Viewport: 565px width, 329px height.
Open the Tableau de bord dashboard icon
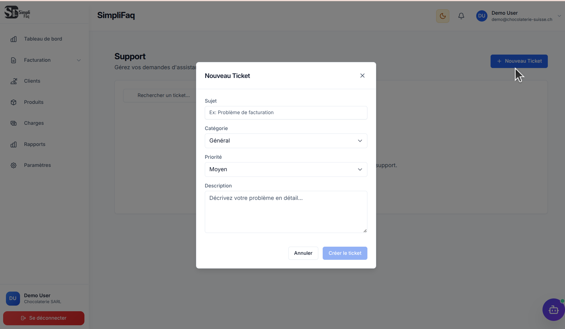pyautogui.click(x=13, y=39)
